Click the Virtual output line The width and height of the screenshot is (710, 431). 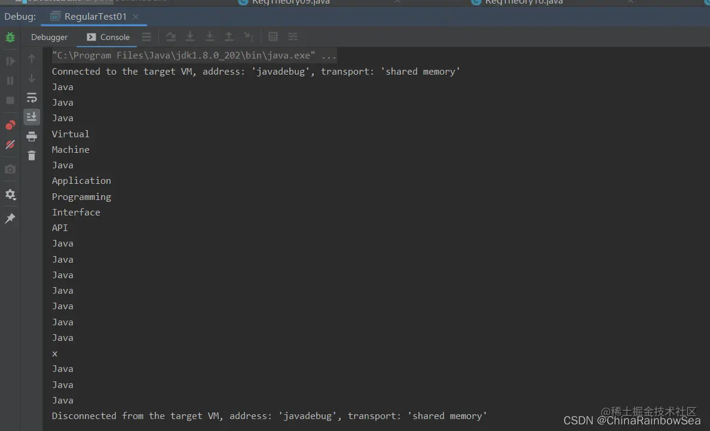[71, 134]
